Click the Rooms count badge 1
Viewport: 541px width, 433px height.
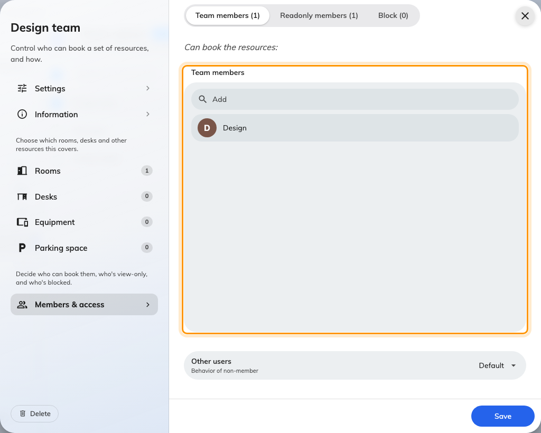click(147, 171)
